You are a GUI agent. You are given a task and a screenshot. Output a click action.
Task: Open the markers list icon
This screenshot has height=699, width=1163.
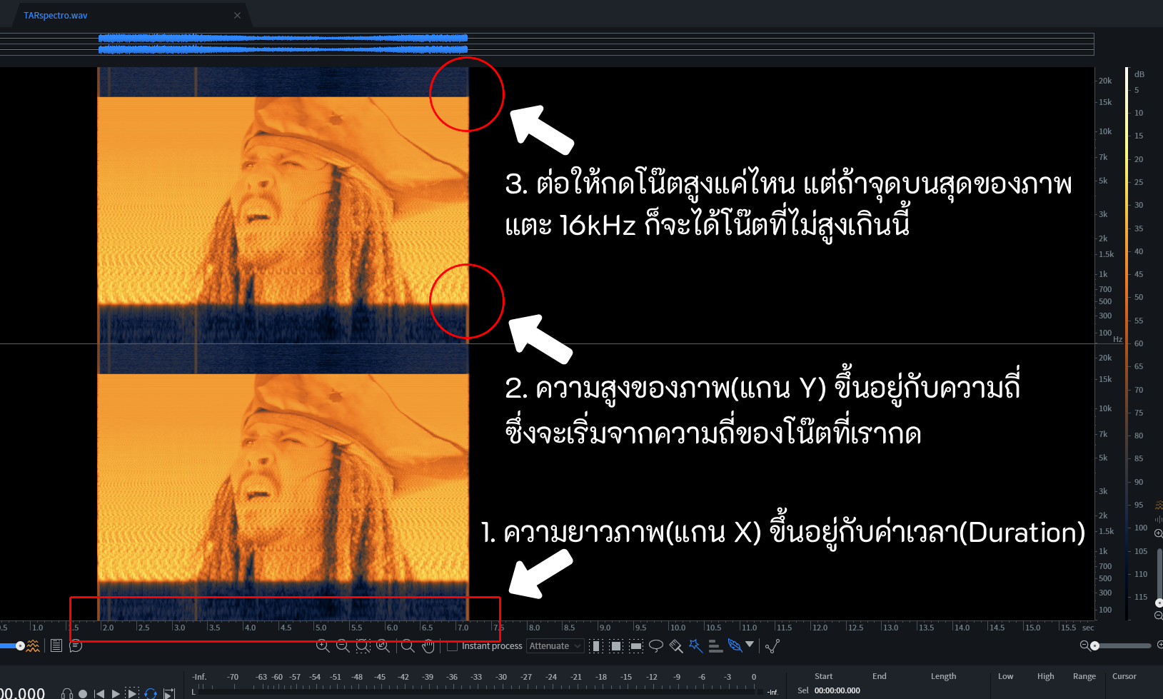click(56, 645)
